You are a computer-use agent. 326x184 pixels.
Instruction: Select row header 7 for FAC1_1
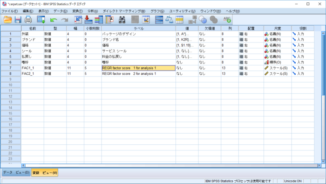11,68
